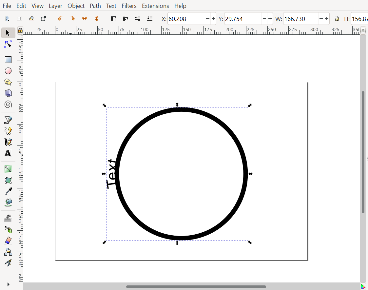Raise selection to top
The height and width of the screenshot is (290, 368).
(x=113, y=19)
